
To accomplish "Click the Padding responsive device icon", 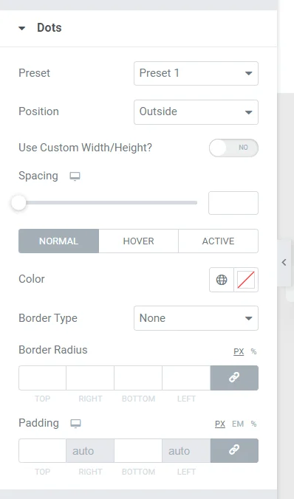I will point(75,424).
